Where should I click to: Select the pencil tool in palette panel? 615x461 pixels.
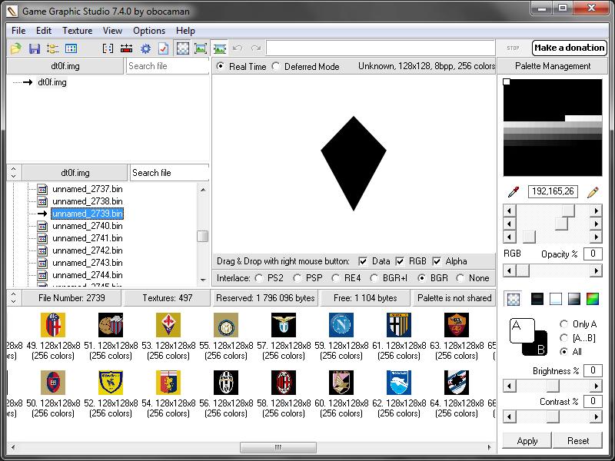point(592,192)
